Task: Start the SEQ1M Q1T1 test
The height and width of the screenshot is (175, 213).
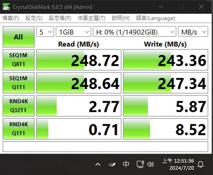Action: (18, 83)
